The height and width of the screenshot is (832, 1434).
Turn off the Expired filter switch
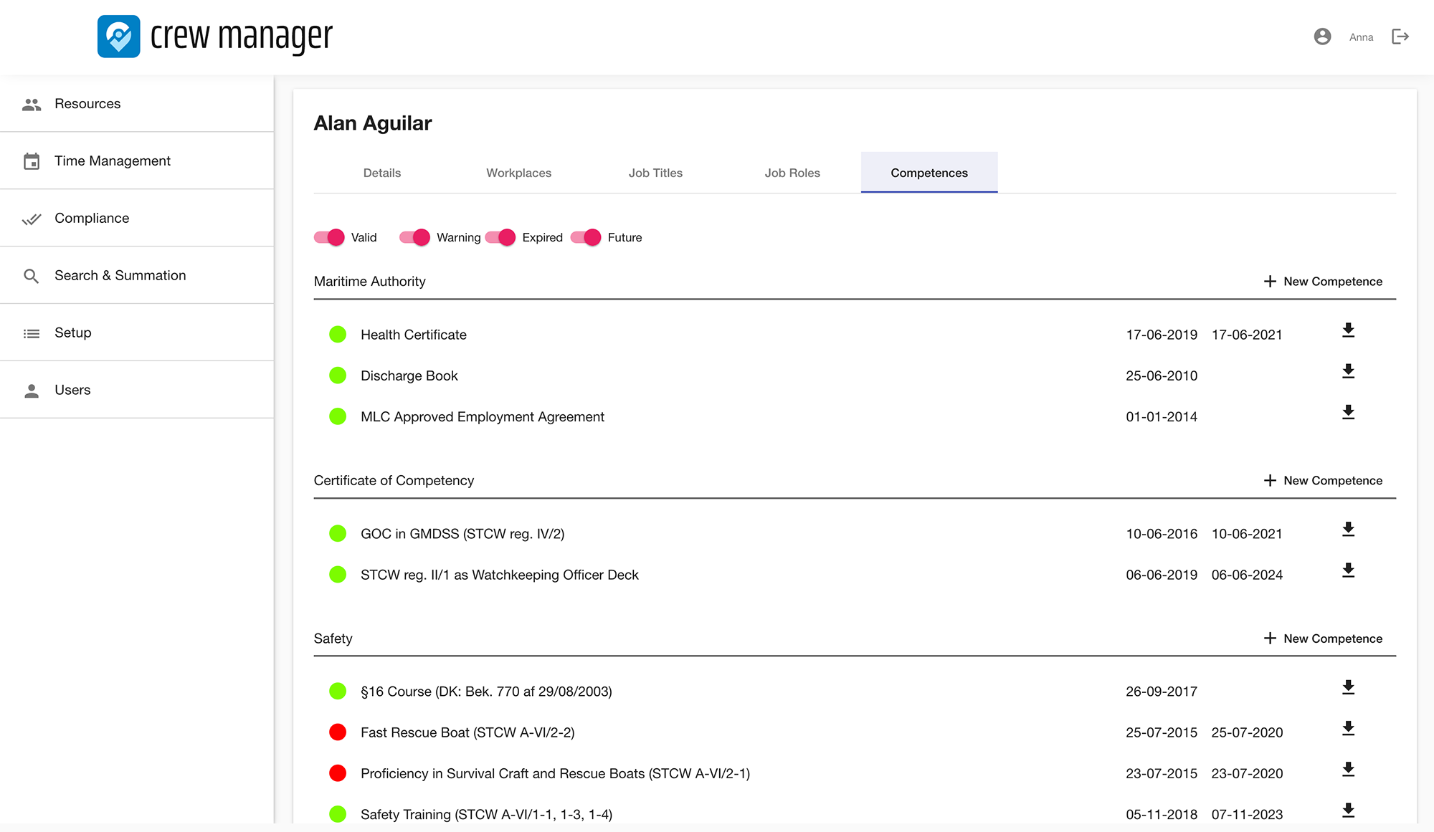500,237
